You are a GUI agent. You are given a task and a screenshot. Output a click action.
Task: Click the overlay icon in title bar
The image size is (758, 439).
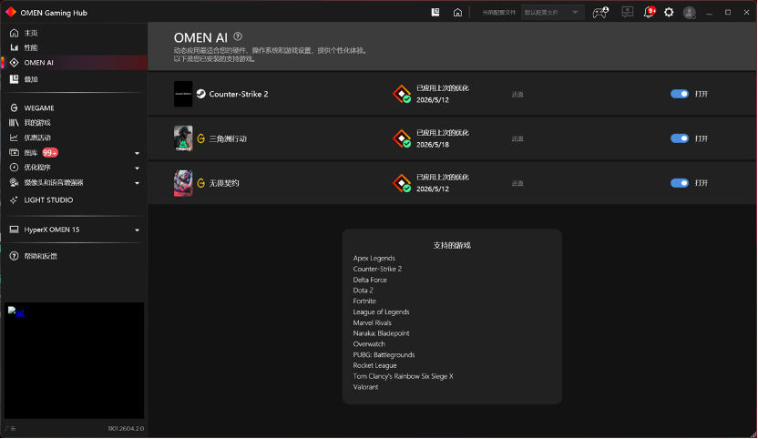[x=435, y=12]
